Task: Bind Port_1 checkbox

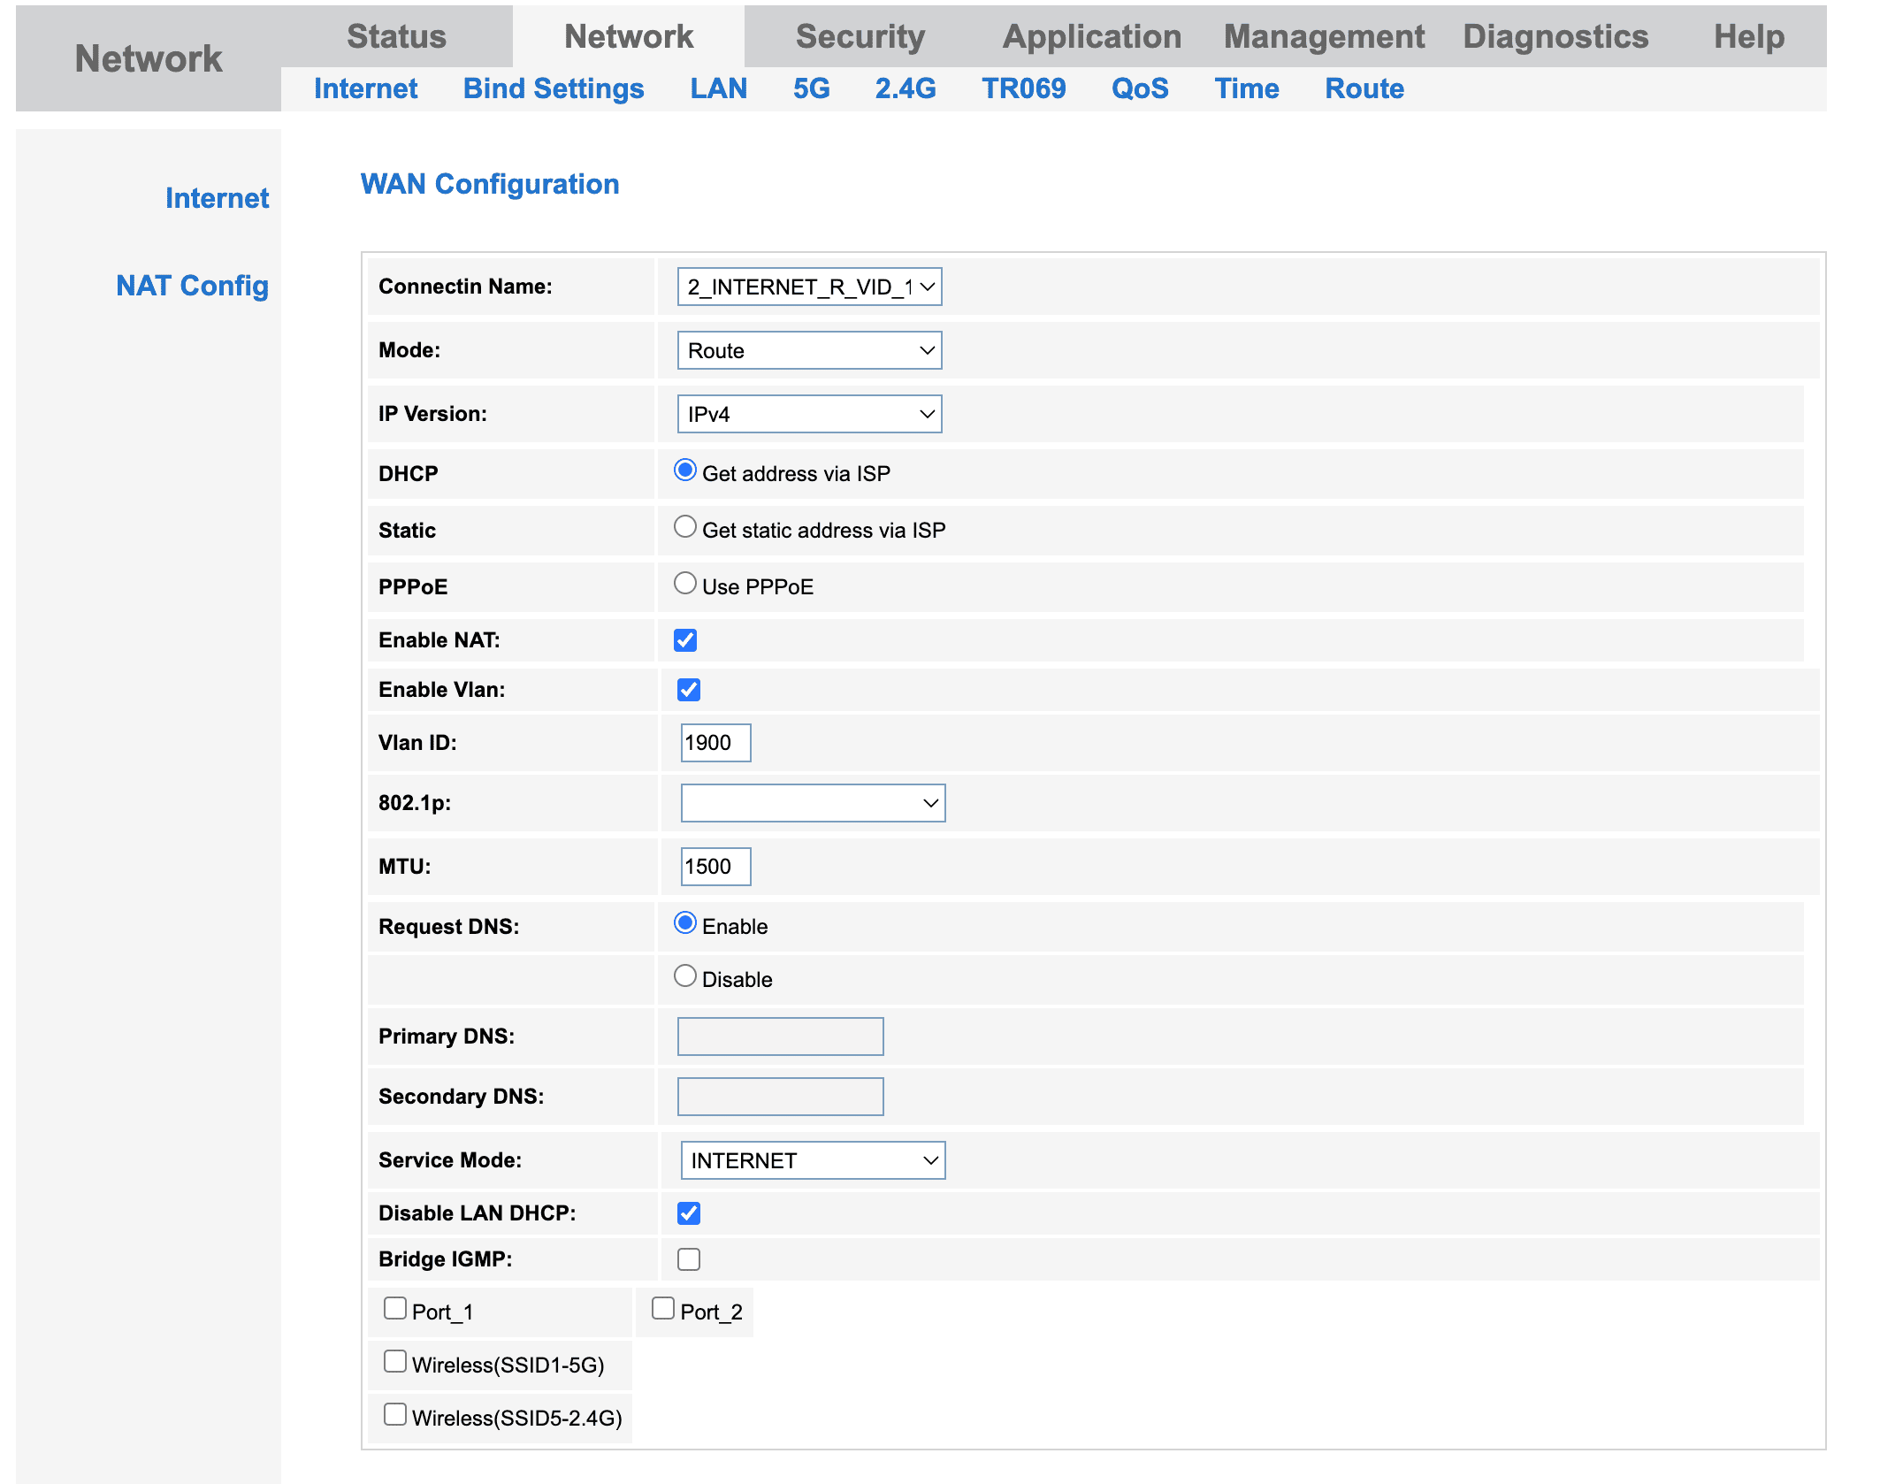Action: point(395,1309)
